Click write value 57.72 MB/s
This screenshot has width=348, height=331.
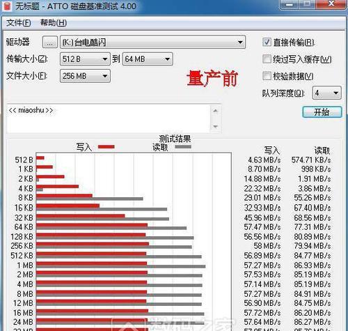262,313
